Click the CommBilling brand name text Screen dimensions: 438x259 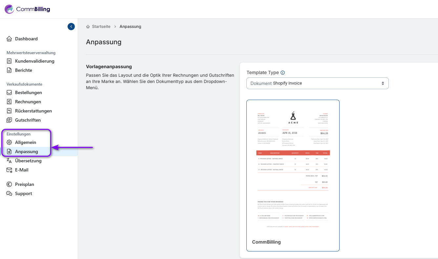(33, 9)
